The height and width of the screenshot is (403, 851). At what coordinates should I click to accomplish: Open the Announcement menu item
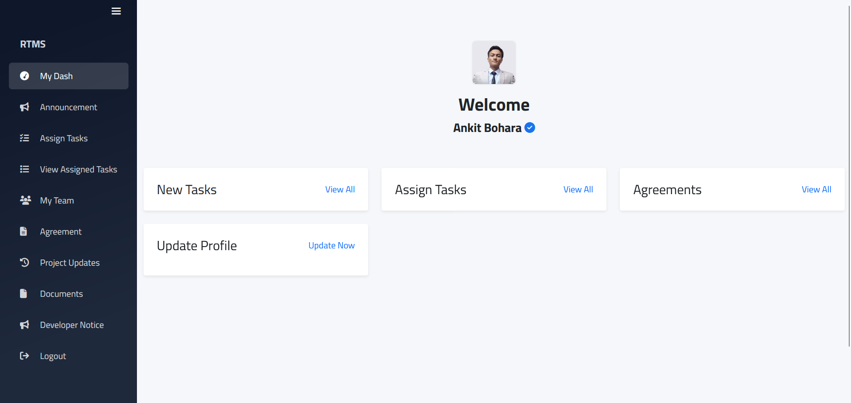click(x=68, y=107)
